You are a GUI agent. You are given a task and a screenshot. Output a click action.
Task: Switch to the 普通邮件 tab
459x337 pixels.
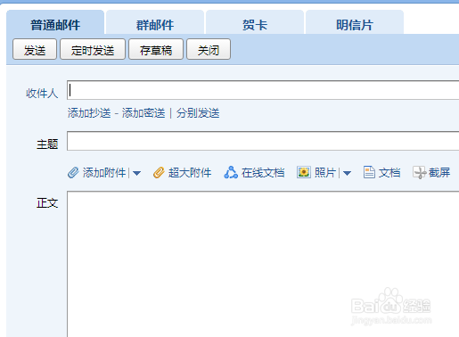pyautogui.click(x=55, y=22)
